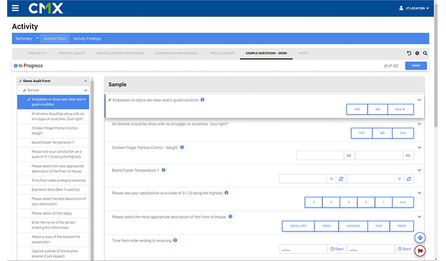Viewport: 446px width, 261px height.
Task: Click the CMX logo
Action: 46,8
